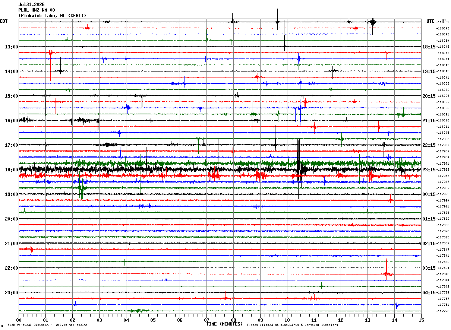
Task: Click the Each Vertical Division scale note
Action: 47,325
